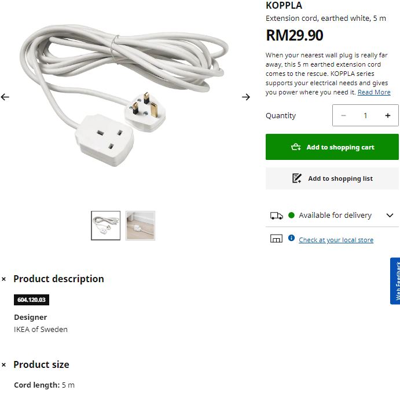Open Check at your local store link
The height and width of the screenshot is (394, 400).
(336, 240)
